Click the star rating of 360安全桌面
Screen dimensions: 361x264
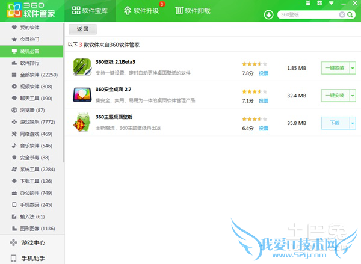tap(255, 92)
